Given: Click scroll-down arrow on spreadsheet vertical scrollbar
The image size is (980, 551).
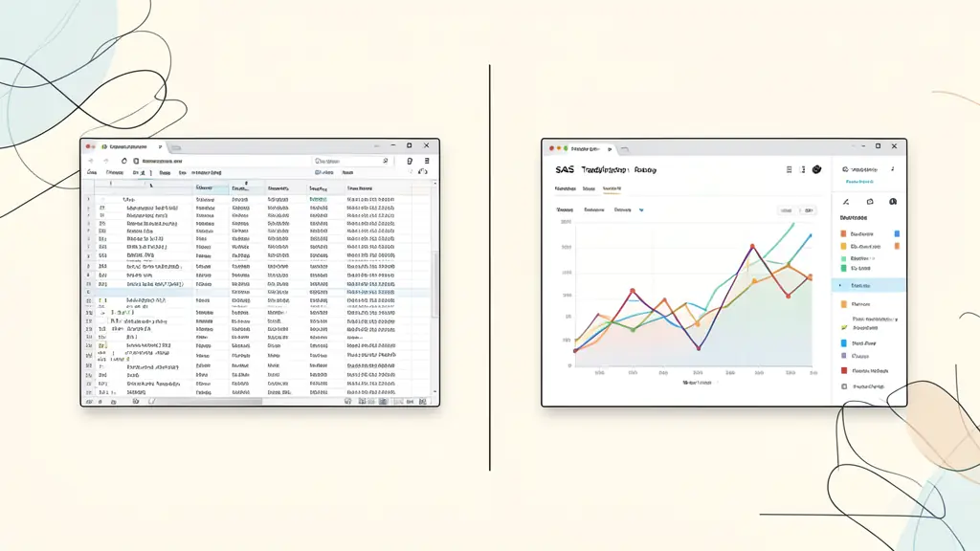Looking at the screenshot, I should (435, 392).
